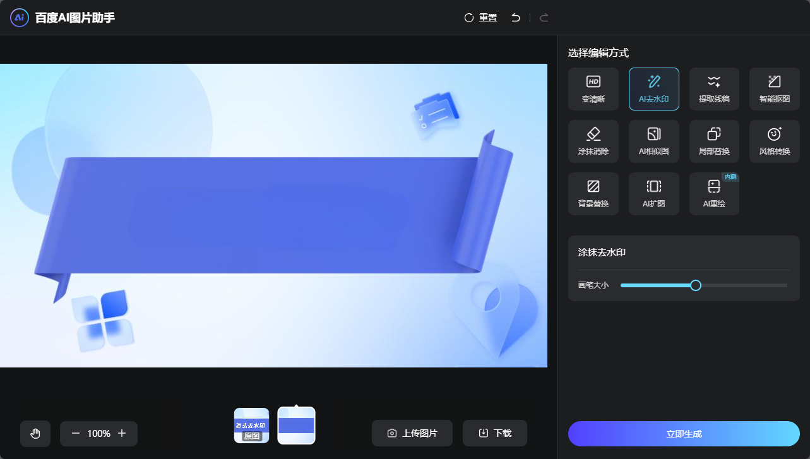Select the 智能抠图 smart cutout tool
This screenshot has width=810, height=459.
(x=774, y=88)
